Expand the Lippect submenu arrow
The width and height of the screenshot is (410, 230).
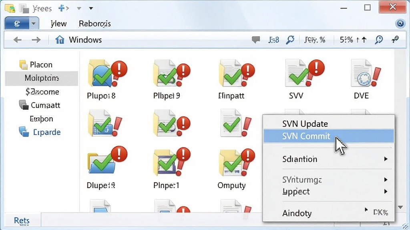pyautogui.click(x=386, y=191)
